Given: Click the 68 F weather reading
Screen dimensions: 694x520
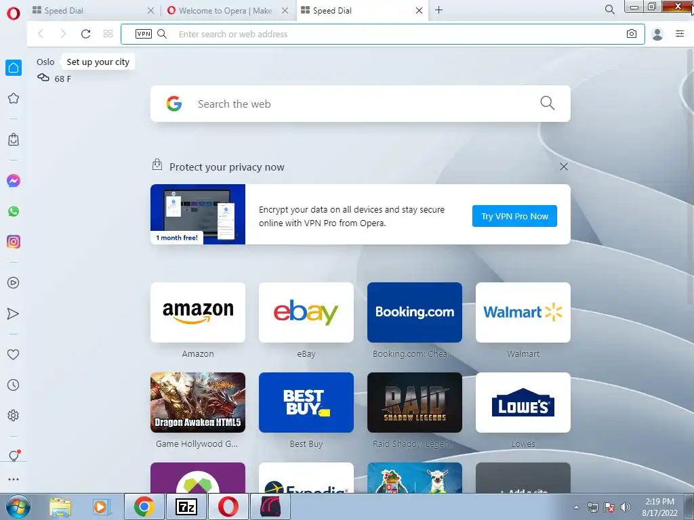Looking at the screenshot, I should point(62,79).
